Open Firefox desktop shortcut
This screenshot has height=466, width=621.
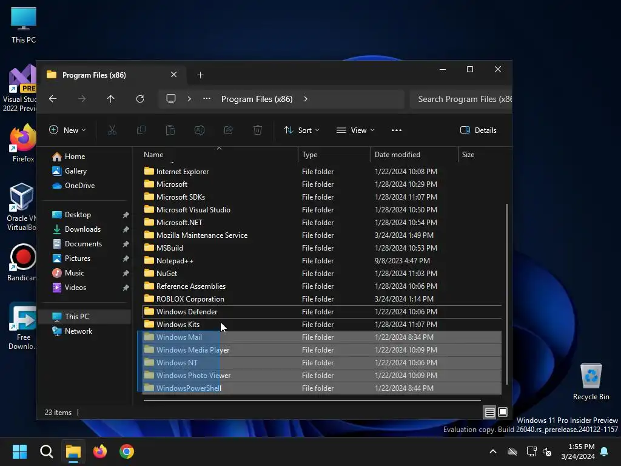coord(23,143)
